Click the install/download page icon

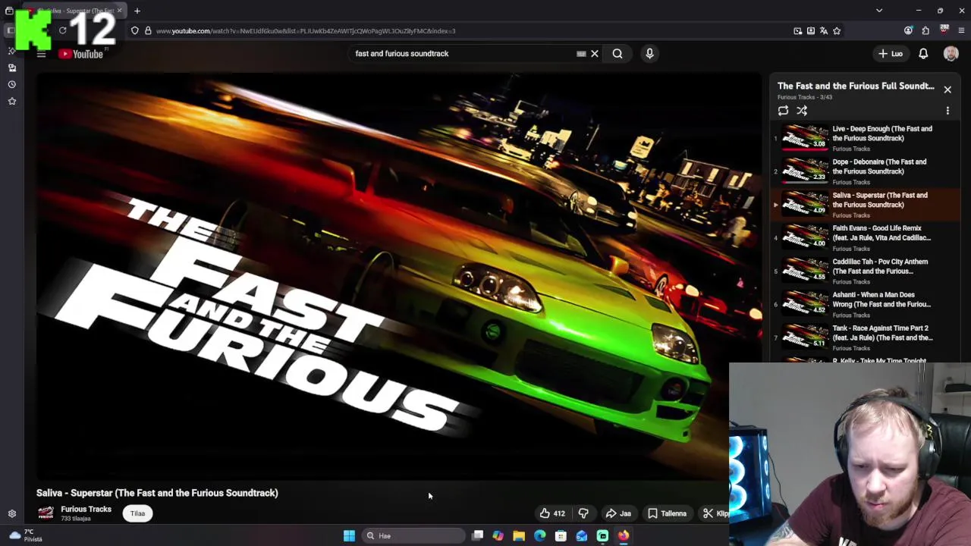click(x=811, y=31)
